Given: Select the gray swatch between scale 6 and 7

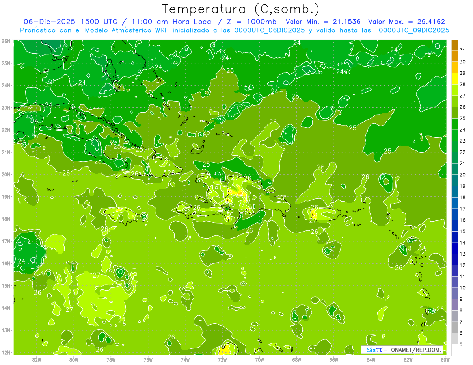Looking at the screenshot, I should pos(454,327).
